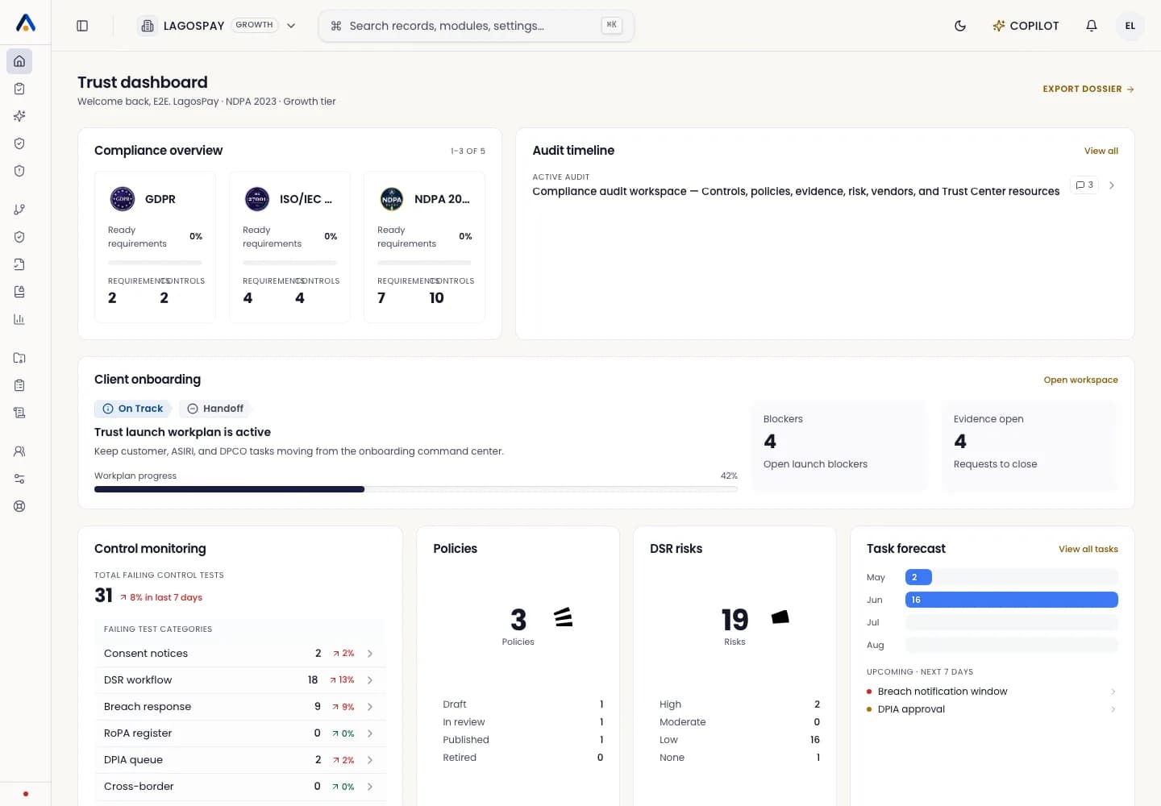
Task: Click the total failing tests count 31
Action: point(103,596)
